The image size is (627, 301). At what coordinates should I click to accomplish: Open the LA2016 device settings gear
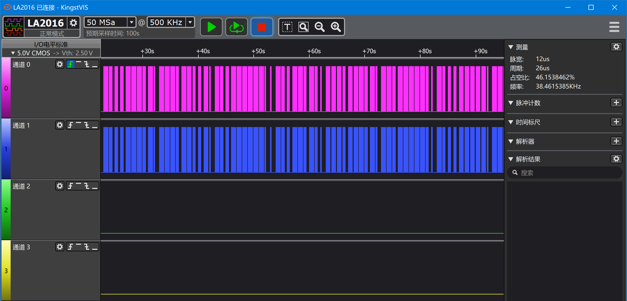(x=73, y=23)
